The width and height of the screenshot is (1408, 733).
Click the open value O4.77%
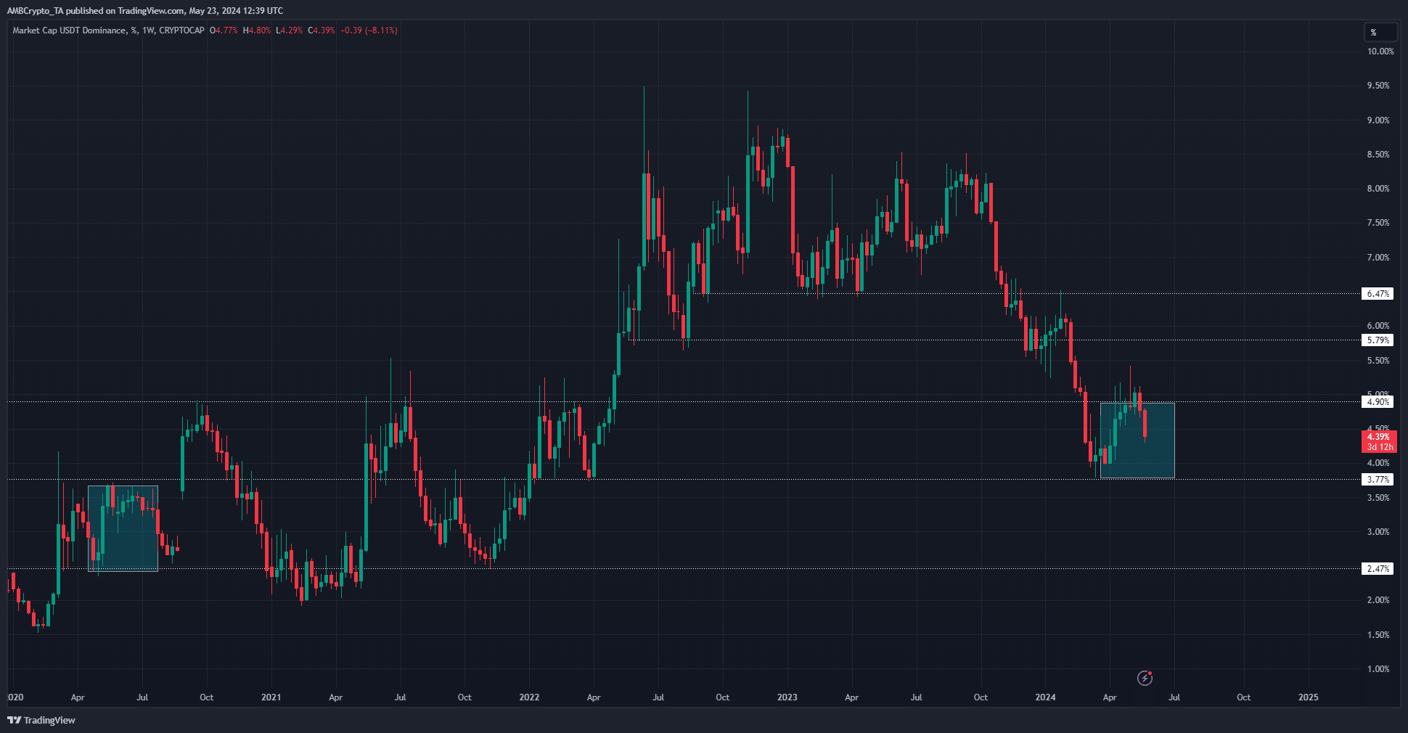coord(224,30)
